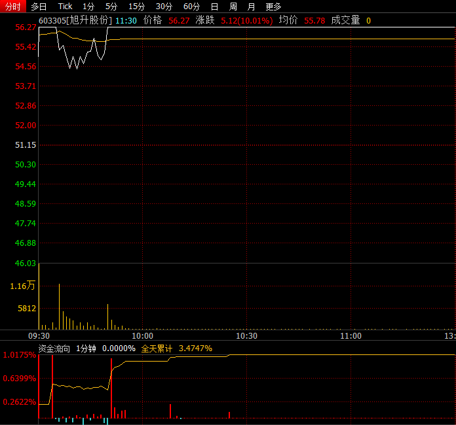Click the 53.71 price axis label
Screen dimensions: 456x425
[26, 86]
